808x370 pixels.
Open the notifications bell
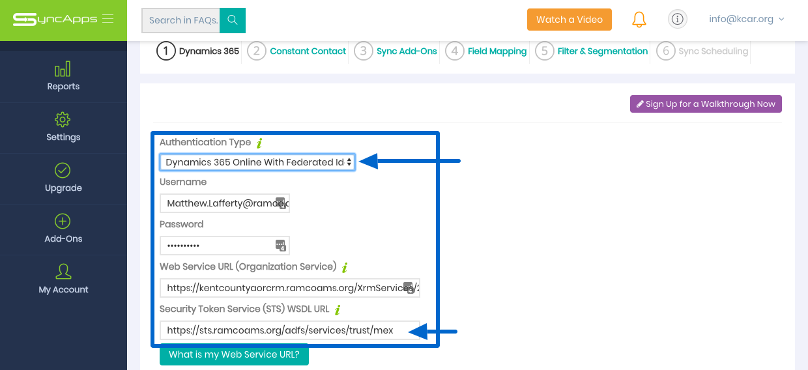pos(639,20)
